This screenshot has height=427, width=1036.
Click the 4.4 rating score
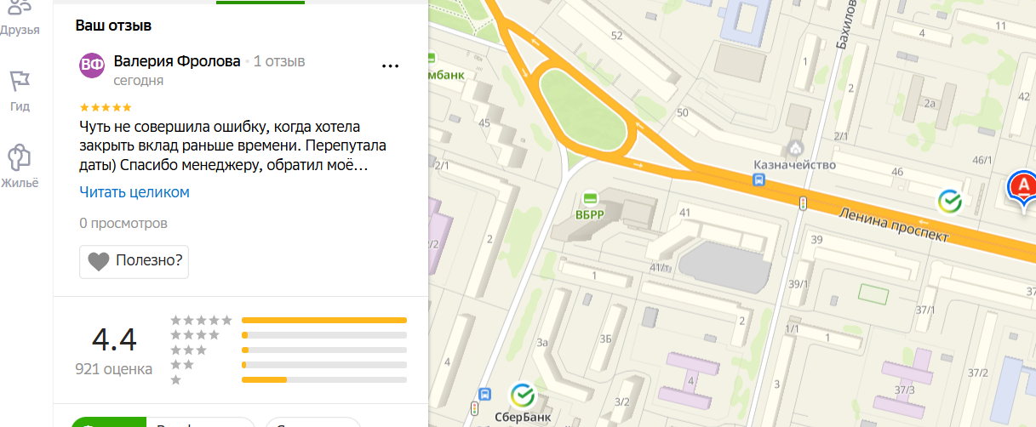[x=114, y=340]
